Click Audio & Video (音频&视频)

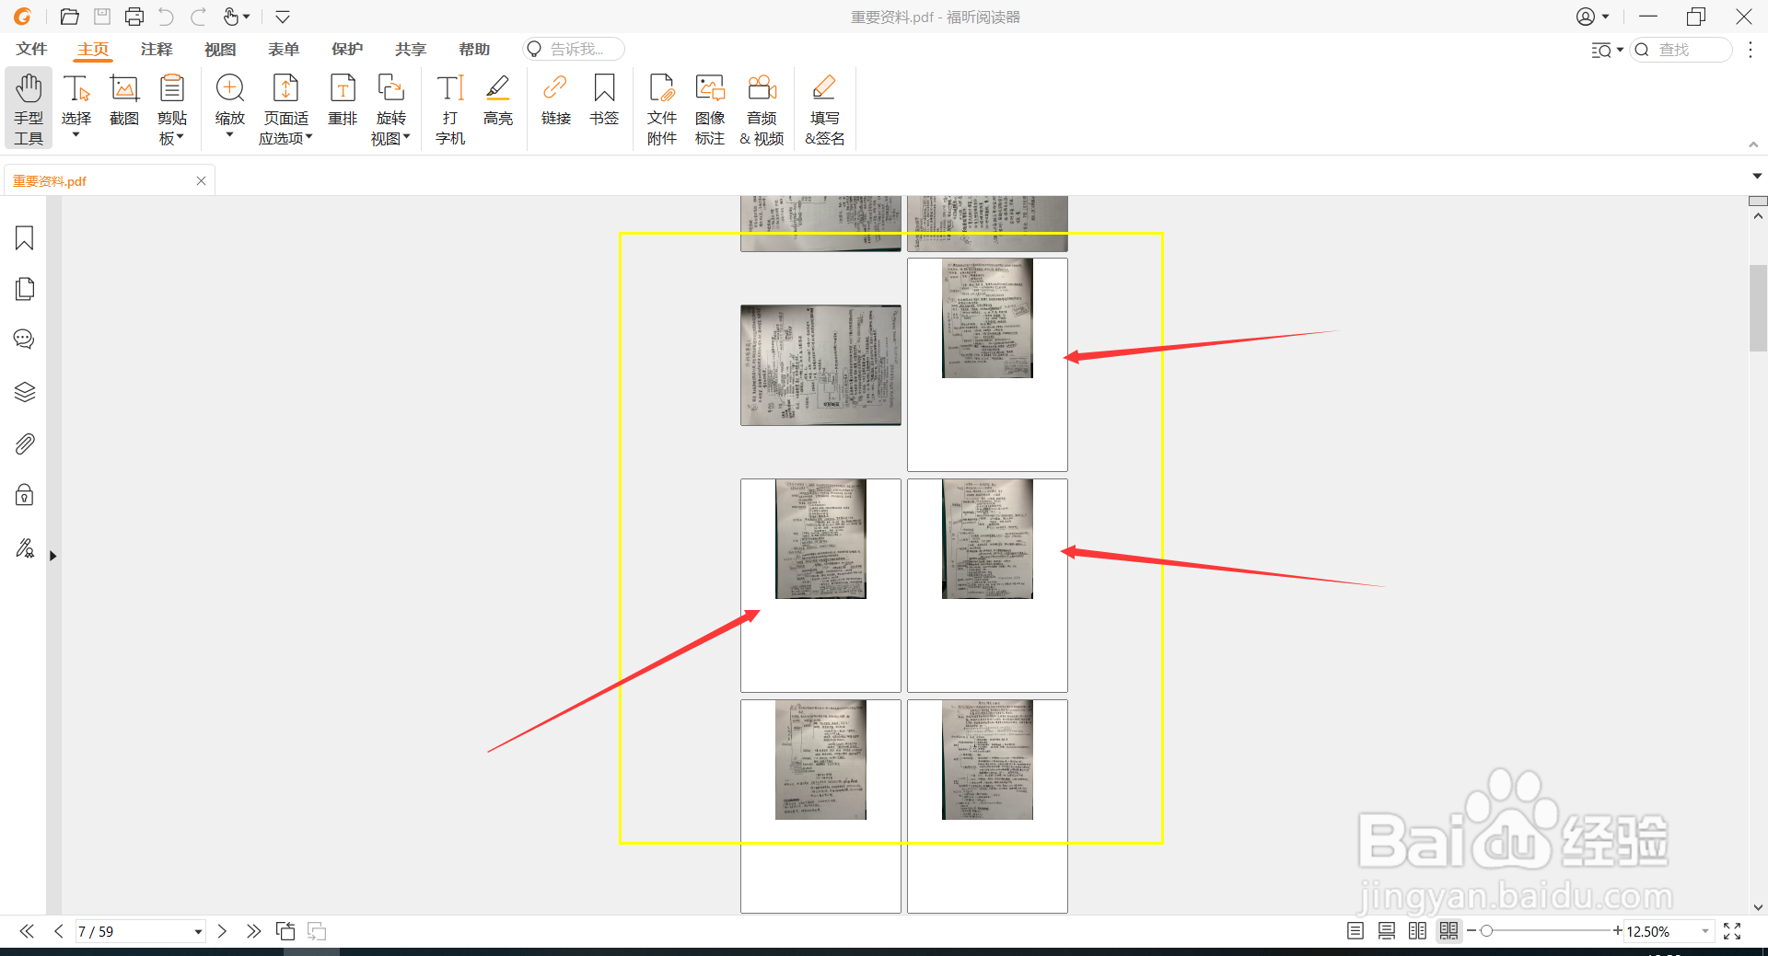tap(762, 109)
